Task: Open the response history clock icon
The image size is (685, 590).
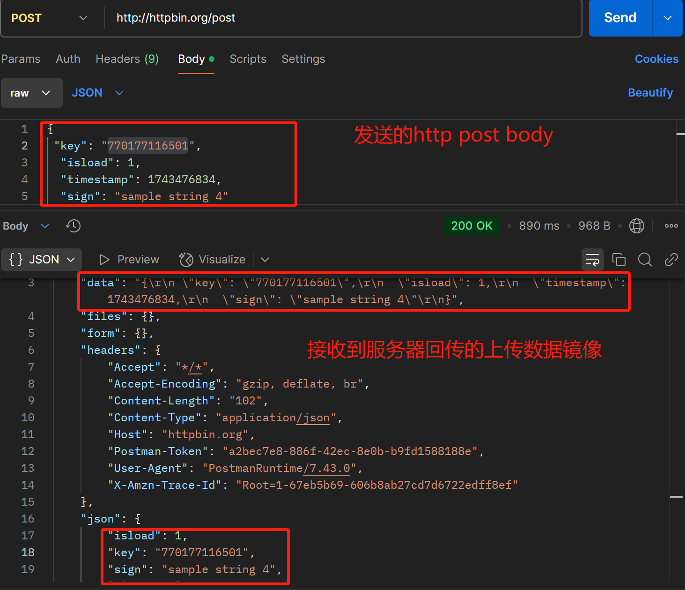Action: click(x=73, y=226)
